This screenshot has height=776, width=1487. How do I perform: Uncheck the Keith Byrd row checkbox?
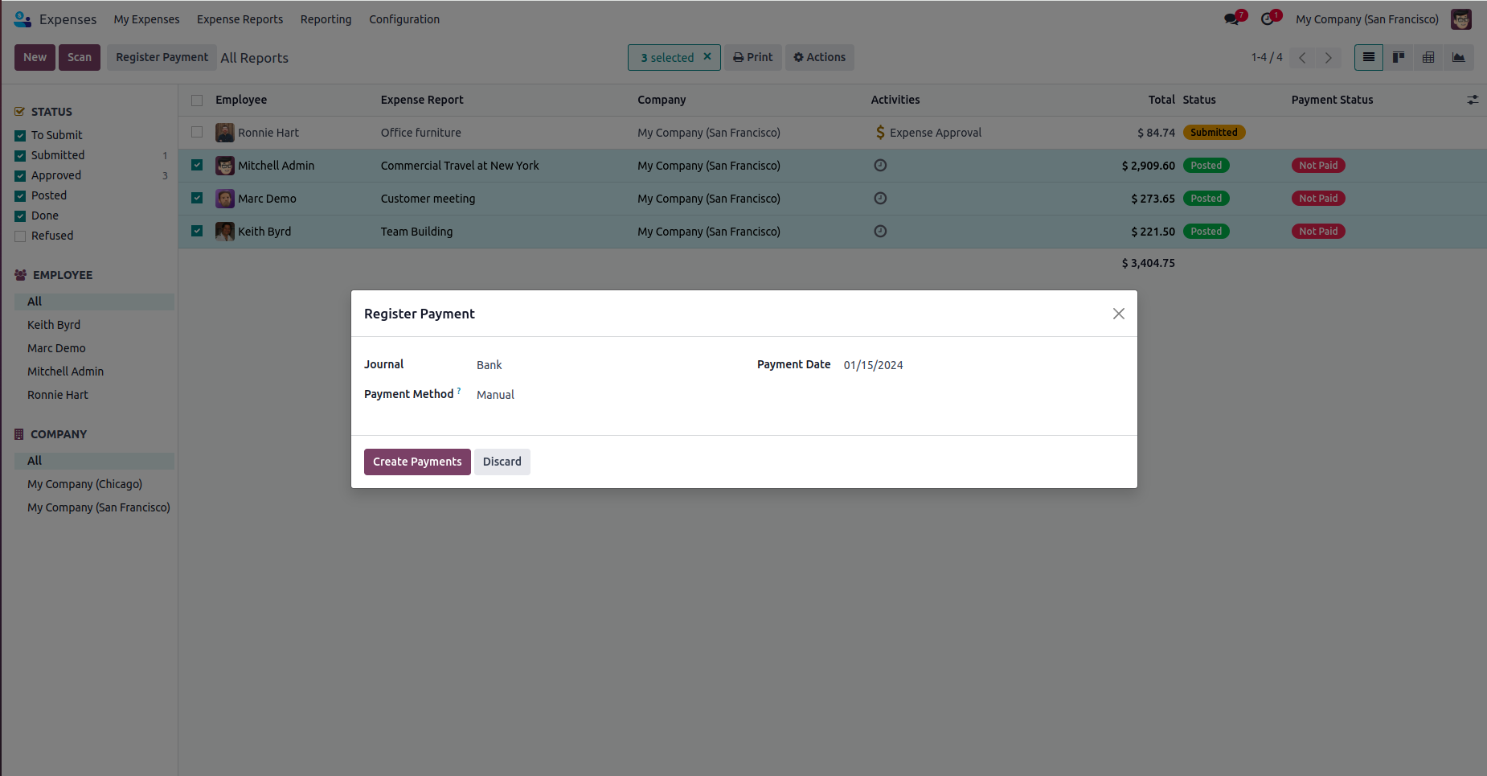click(197, 231)
